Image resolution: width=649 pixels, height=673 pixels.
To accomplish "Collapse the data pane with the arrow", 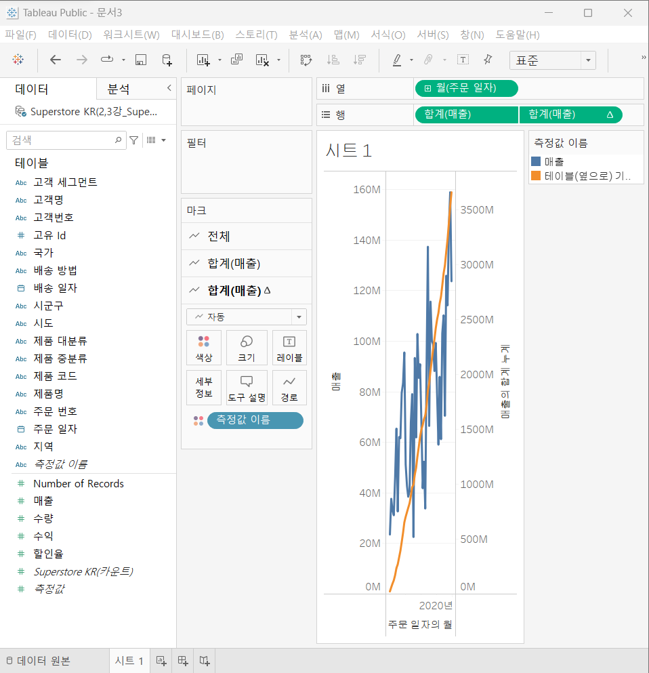I will pyautogui.click(x=169, y=88).
